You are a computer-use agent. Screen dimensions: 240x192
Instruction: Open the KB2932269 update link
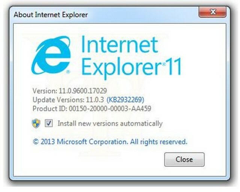(x=125, y=100)
